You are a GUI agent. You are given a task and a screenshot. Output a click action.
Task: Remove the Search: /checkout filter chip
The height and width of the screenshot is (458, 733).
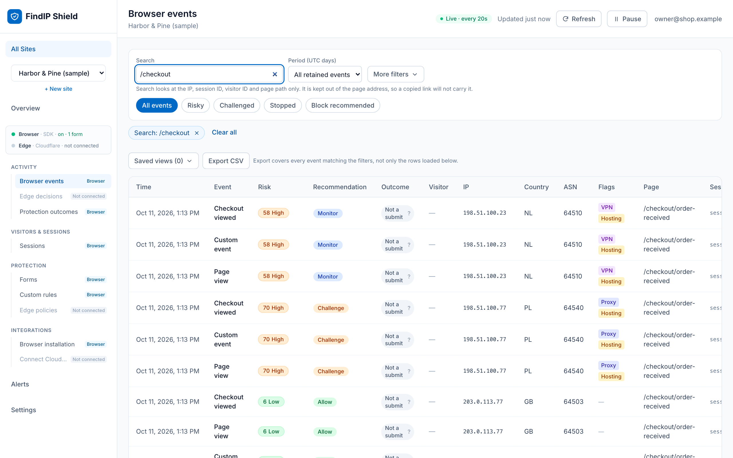coord(197,133)
